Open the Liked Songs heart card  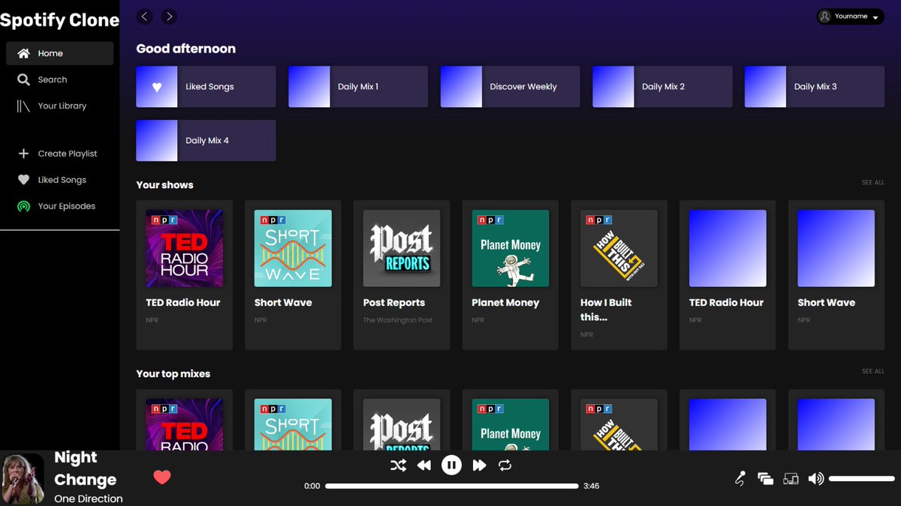tap(206, 87)
